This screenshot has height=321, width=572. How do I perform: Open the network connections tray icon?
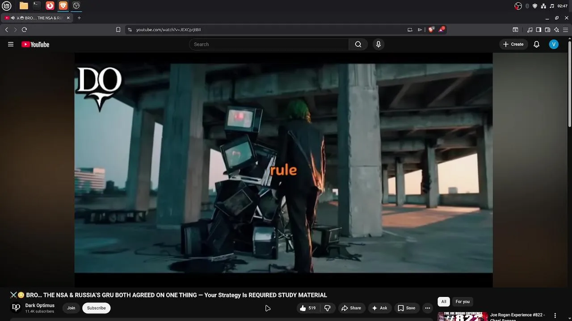tap(543, 6)
